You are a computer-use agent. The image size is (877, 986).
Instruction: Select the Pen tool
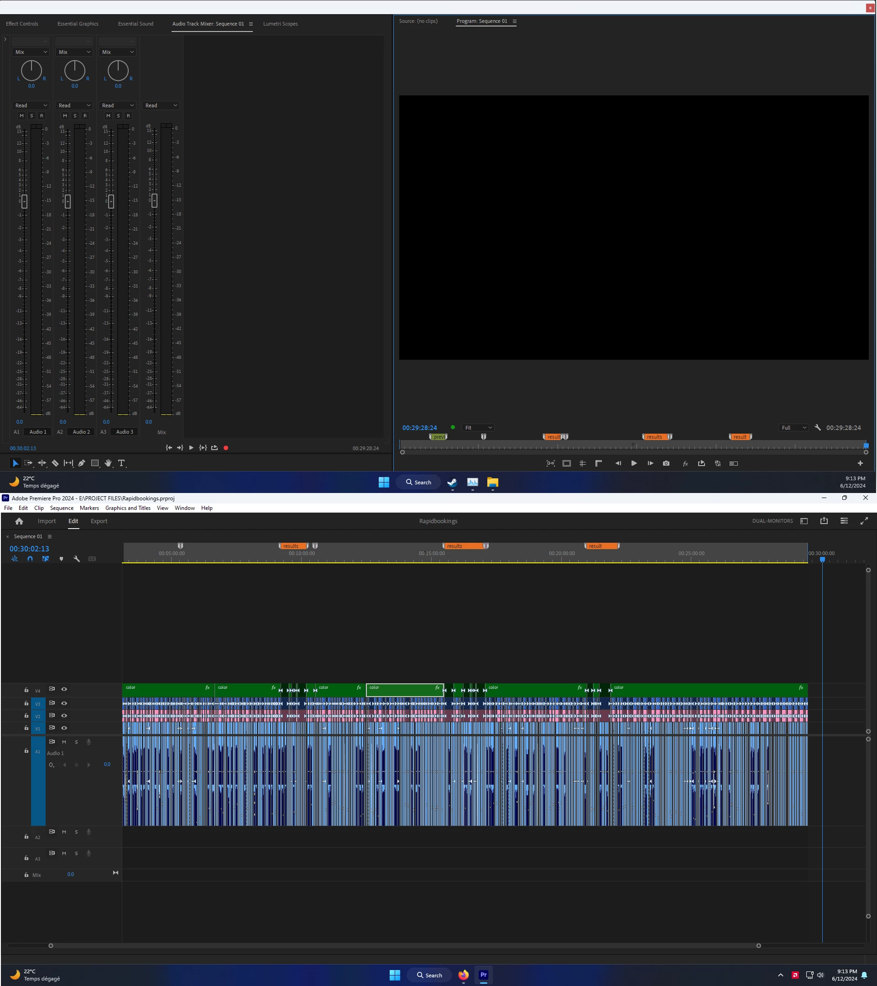pyautogui.click(x=82, y=463)
